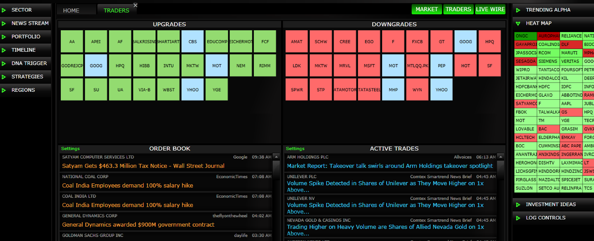Viewport: 594px width, 241px height.
Task: Open the Allied Nevada Gold heavy volume headline
Action: pyautogui.click(x=386, y=230)
